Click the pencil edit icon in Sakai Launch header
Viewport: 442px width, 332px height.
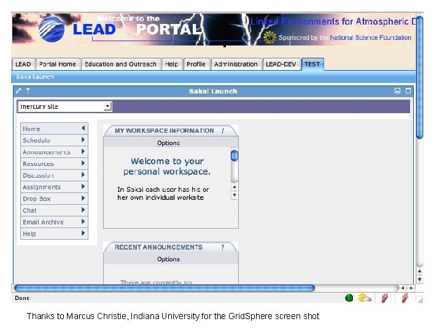coord(18,90)
